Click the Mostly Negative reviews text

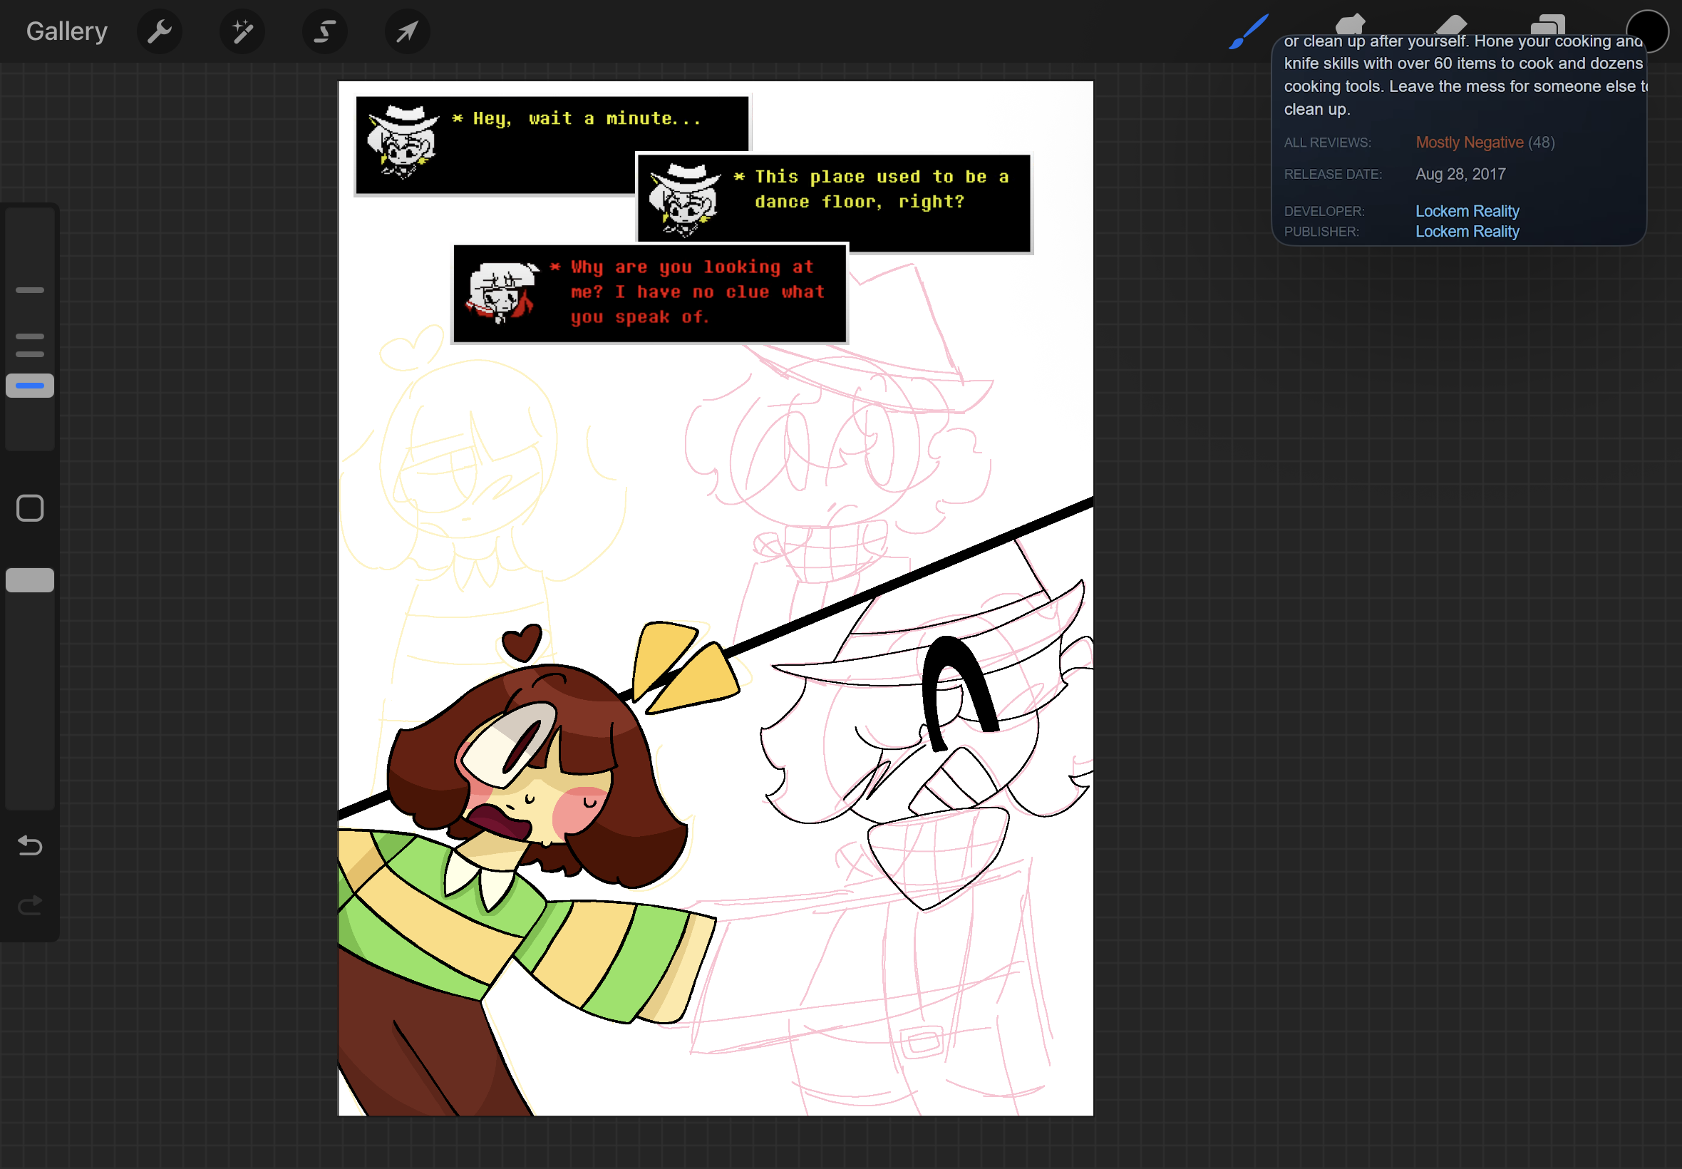pos(1469,142)
